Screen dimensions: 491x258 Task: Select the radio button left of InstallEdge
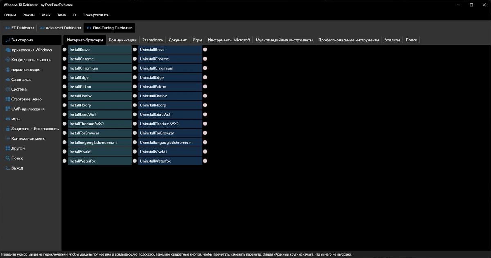65,77
